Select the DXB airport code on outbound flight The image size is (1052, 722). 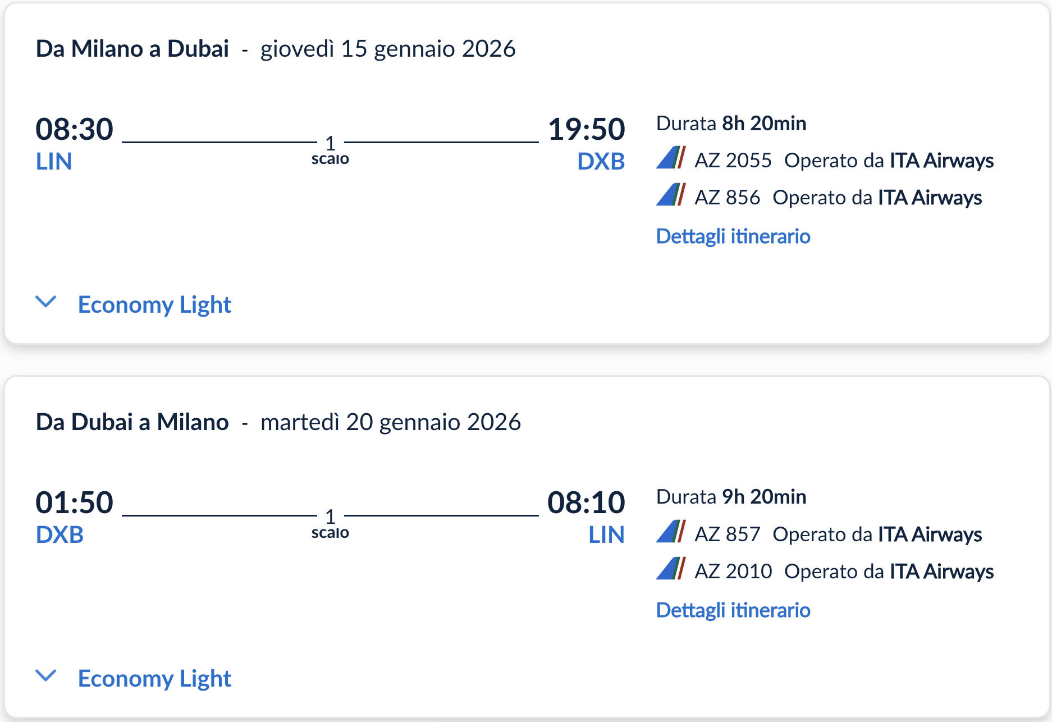tap(601, 162)
